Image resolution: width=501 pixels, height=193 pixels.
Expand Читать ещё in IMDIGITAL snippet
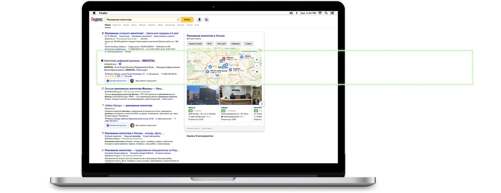click(x=142, y=70)
